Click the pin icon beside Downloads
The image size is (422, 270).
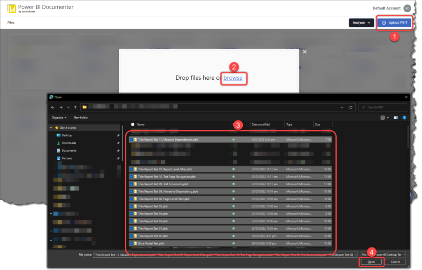pos(118,143)
